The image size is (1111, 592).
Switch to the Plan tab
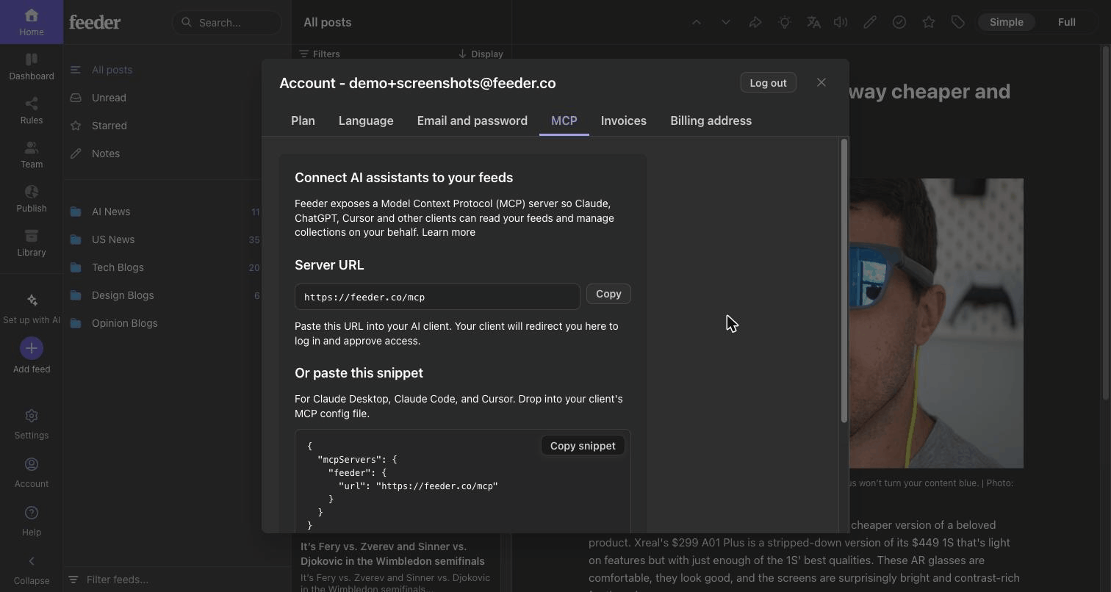(x=303, y=120)
